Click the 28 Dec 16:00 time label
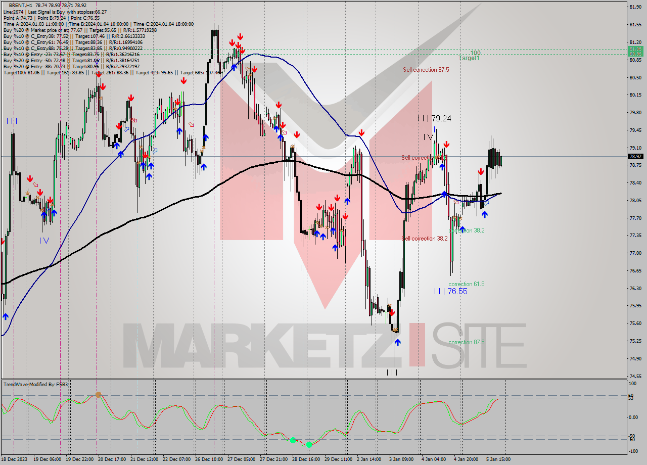This screenshot has width=647, height=465. [x=306, y=459]
